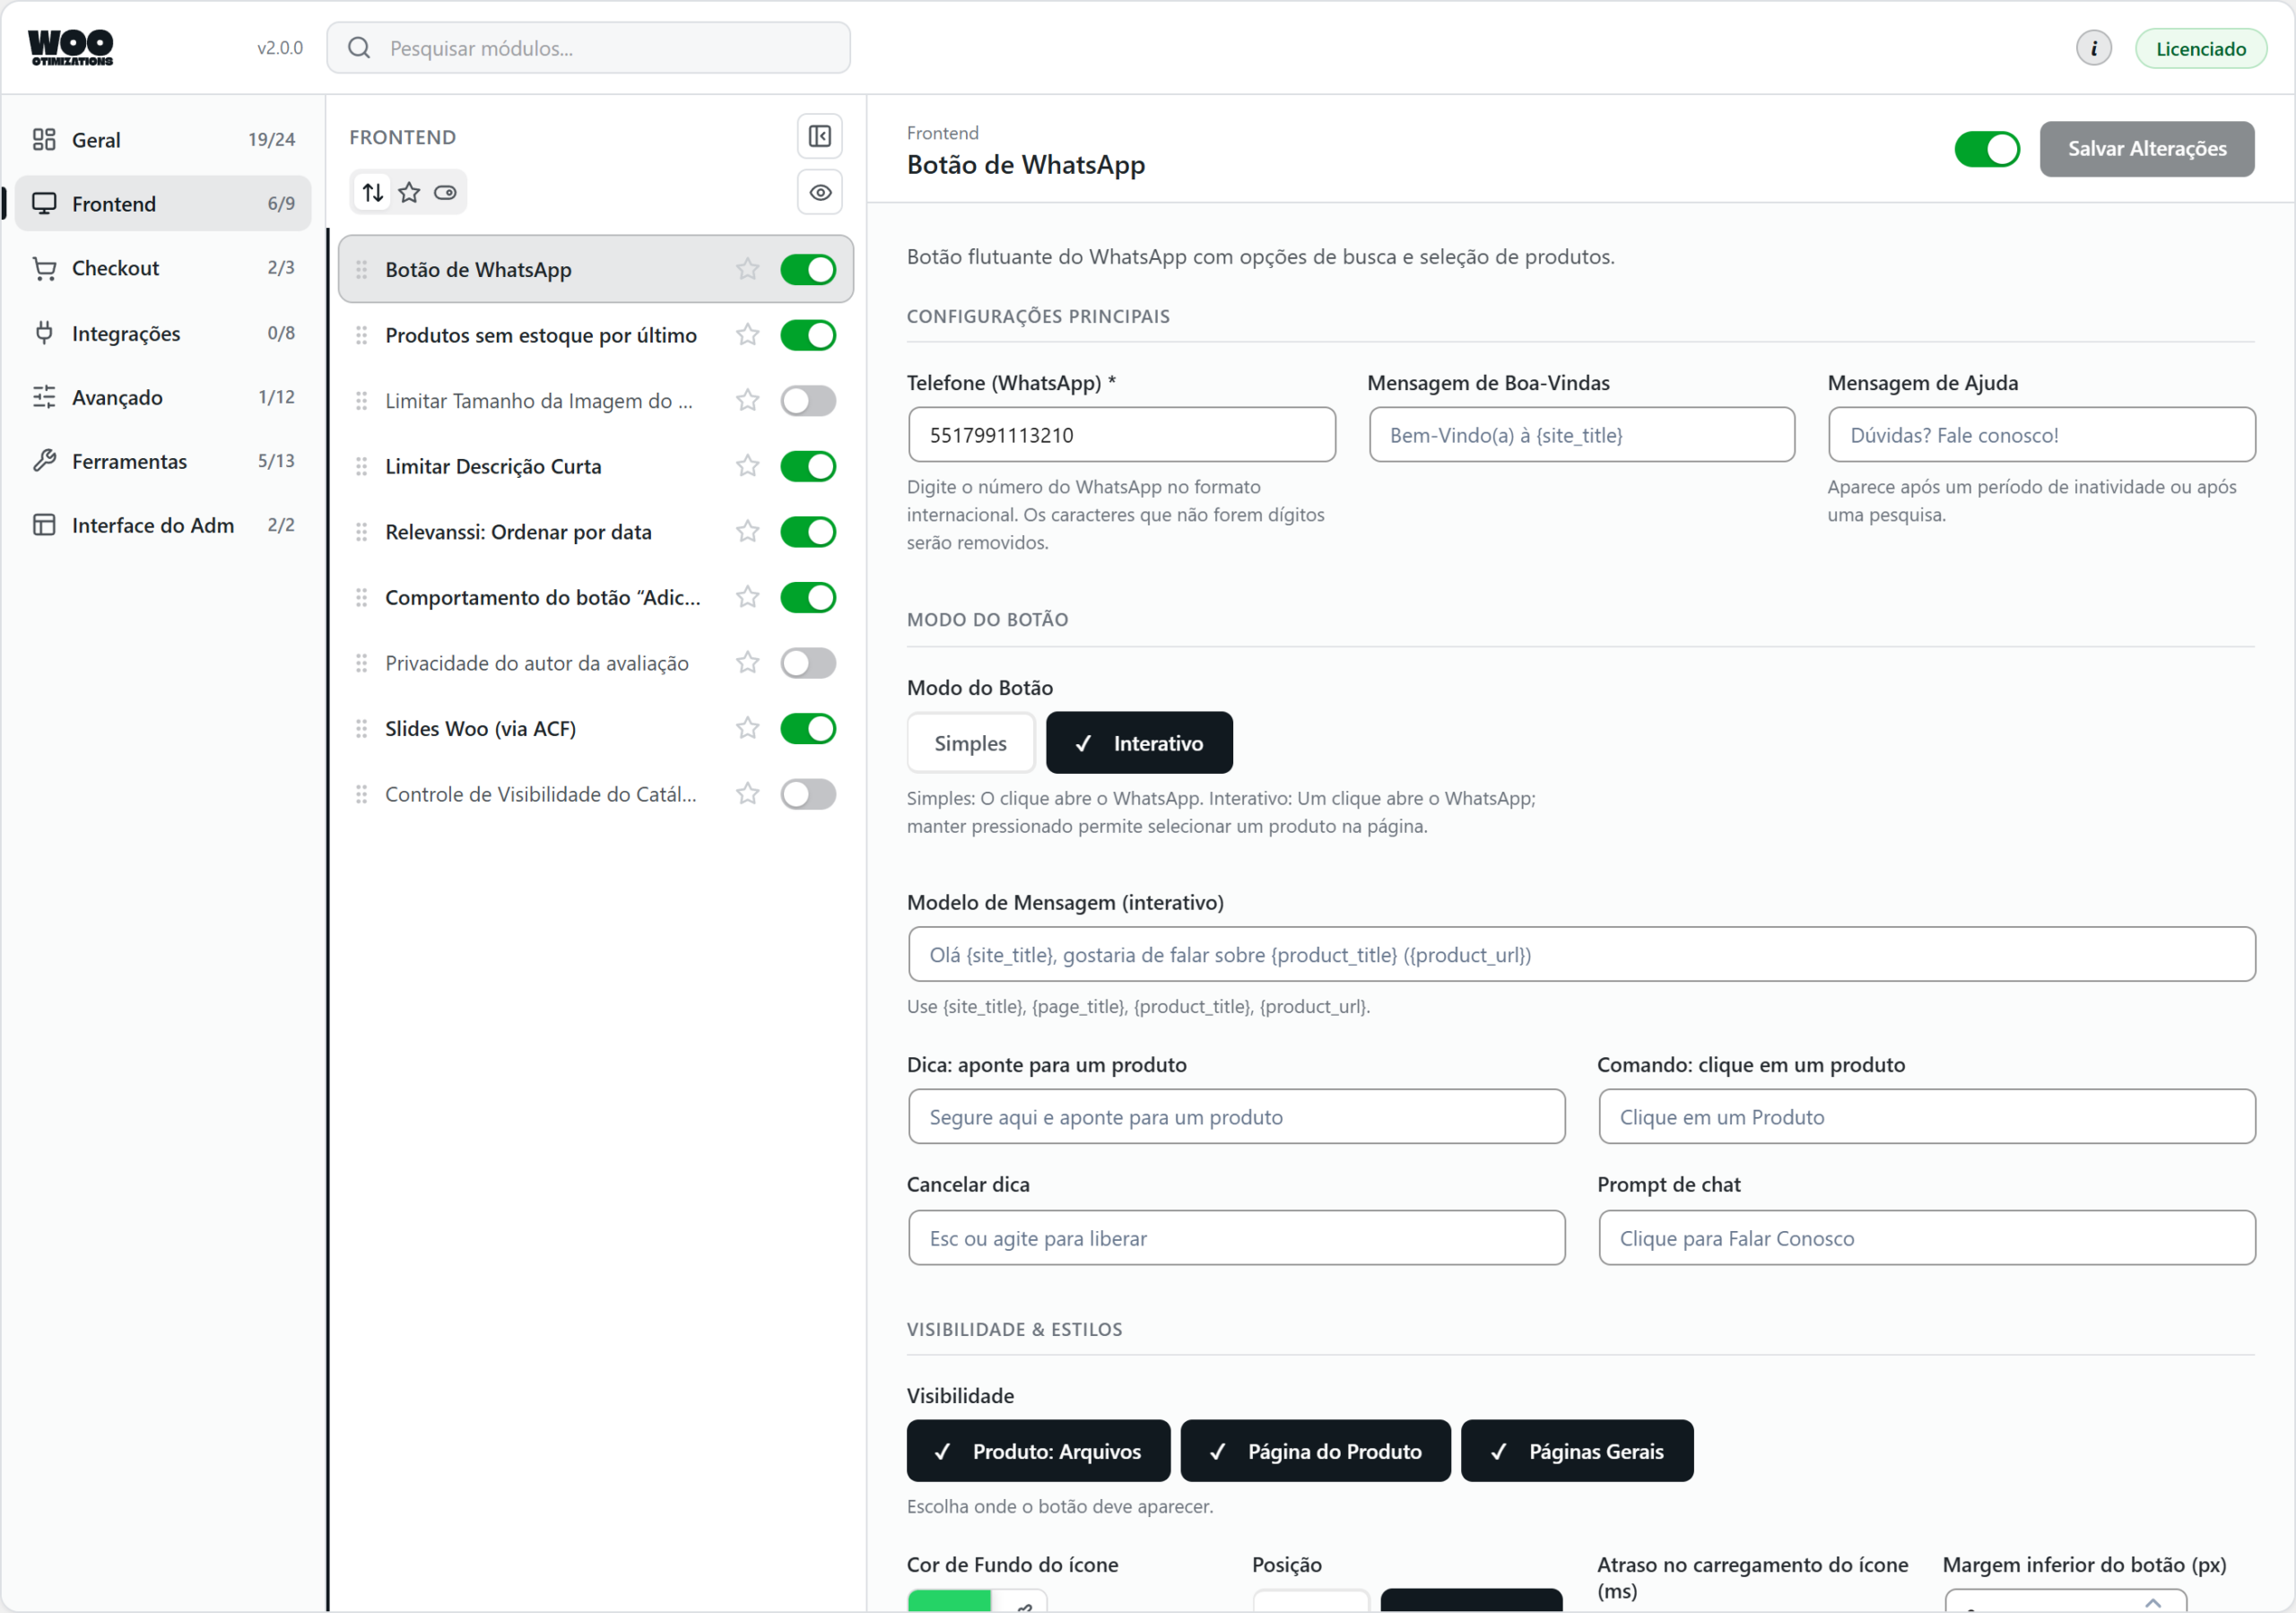
Task: Star Relevanssi: Ordenar por data
Action: pyautogui.click(x=747, y=532)
